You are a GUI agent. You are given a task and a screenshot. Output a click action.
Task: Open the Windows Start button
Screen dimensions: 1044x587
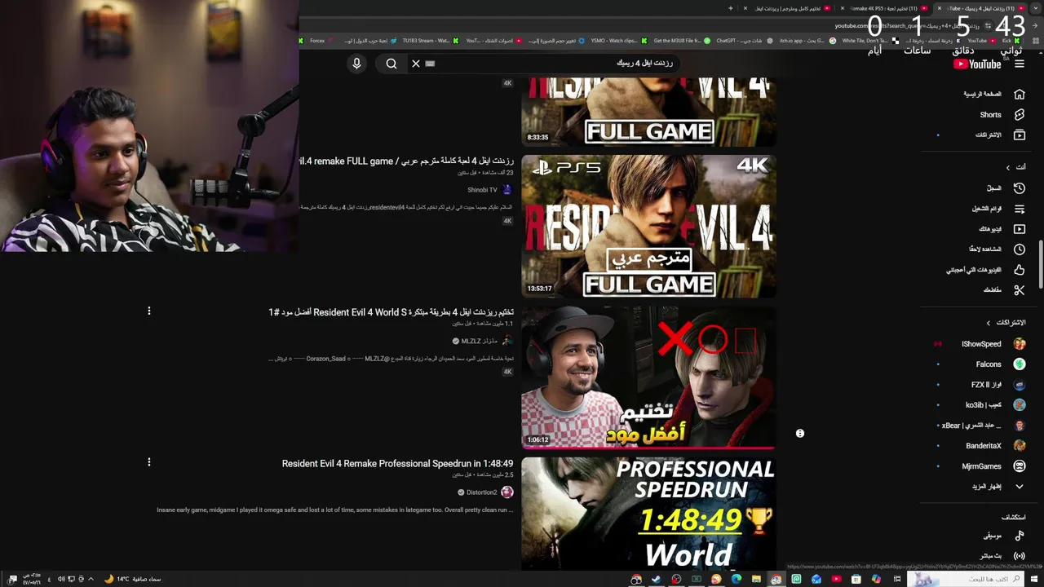[x=1035, y=579]
